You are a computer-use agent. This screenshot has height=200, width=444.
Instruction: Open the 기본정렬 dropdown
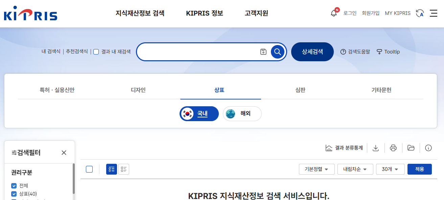317,169
